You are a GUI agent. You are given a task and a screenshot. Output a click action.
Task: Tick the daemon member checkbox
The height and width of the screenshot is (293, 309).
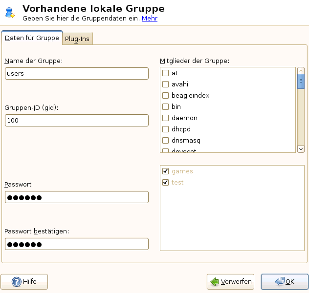tap(166, 118)
